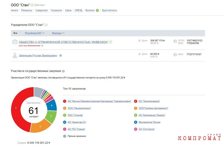Click ruble share icon in ИНВЕСКОН row

coord(140,41)
